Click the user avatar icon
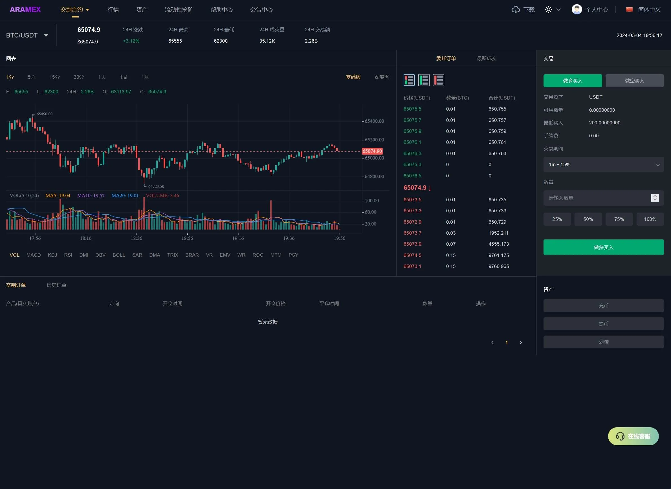The width and height of the screenshot is (671, 489). pos(577,10)
